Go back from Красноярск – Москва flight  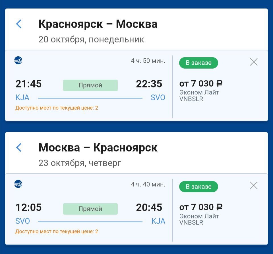tap(19, 24)
